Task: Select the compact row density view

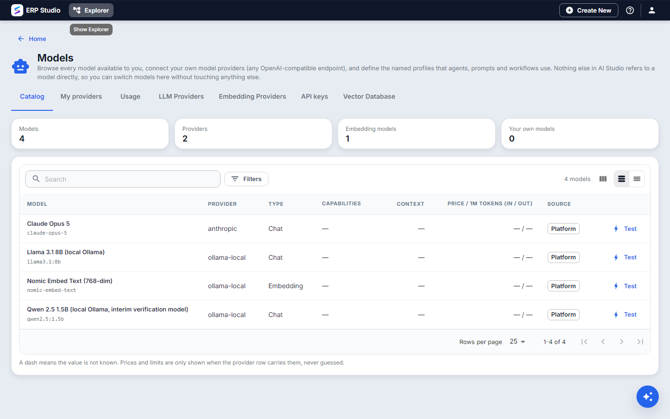Action: point(637,179)
